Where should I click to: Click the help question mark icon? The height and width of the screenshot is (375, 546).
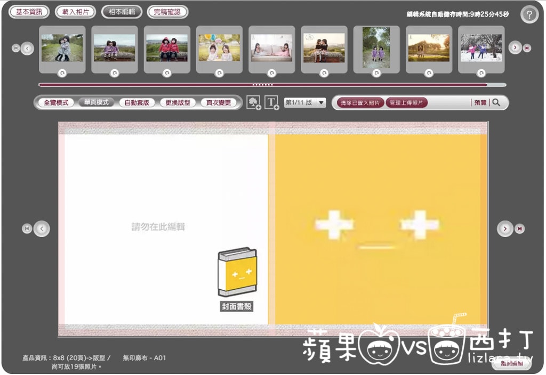click(x=529, y=14)
